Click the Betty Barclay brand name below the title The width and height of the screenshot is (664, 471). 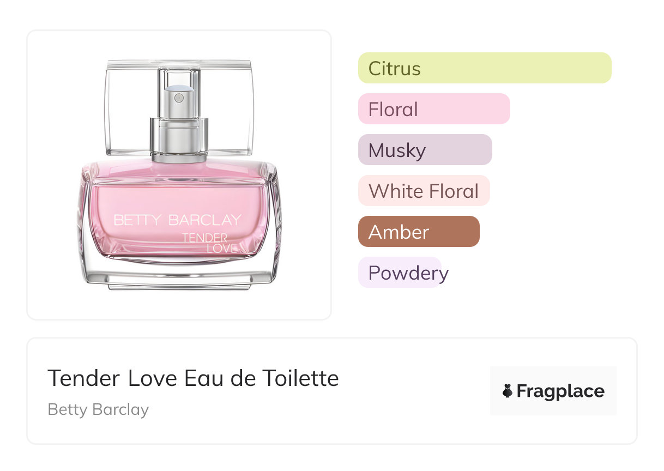[x=98, y=409]
